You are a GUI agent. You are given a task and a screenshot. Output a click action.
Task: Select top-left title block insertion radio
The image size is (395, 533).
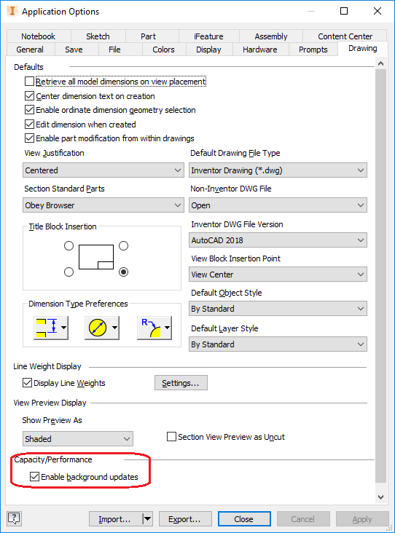click(69, 246)
